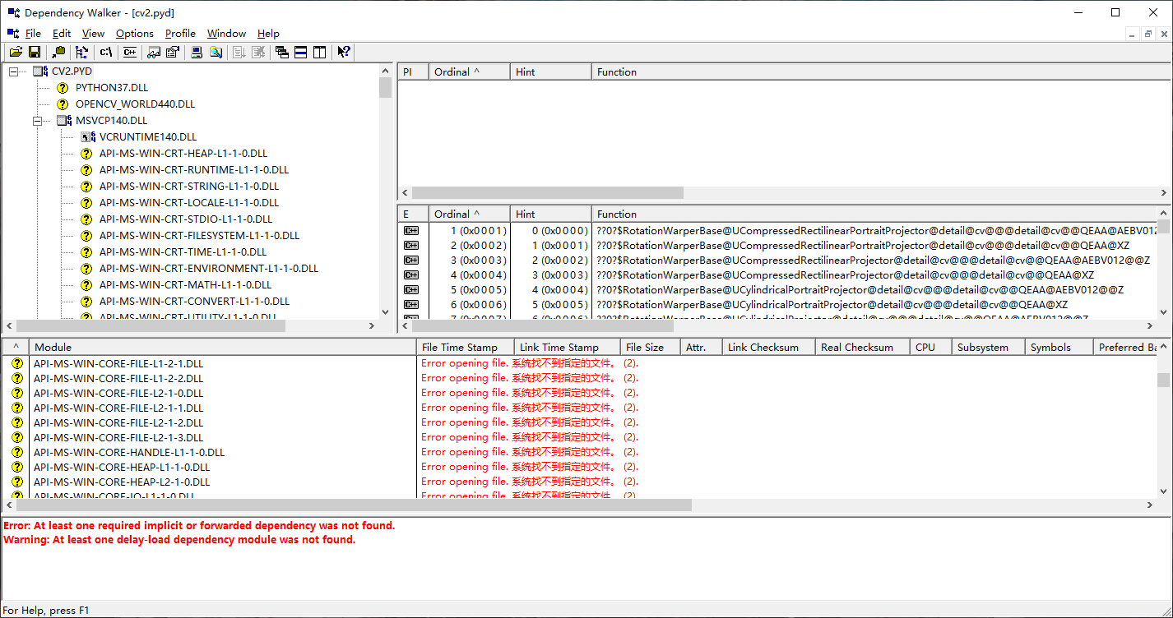1173x618 pixels.
Task: Open System Information computer icon
Action: pyautogui.click(x=197, y=52)
